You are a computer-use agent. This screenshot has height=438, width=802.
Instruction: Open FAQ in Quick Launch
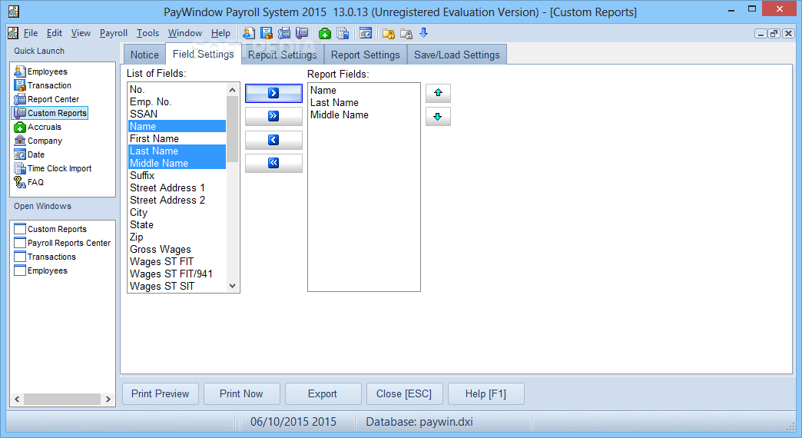[29, 182]
